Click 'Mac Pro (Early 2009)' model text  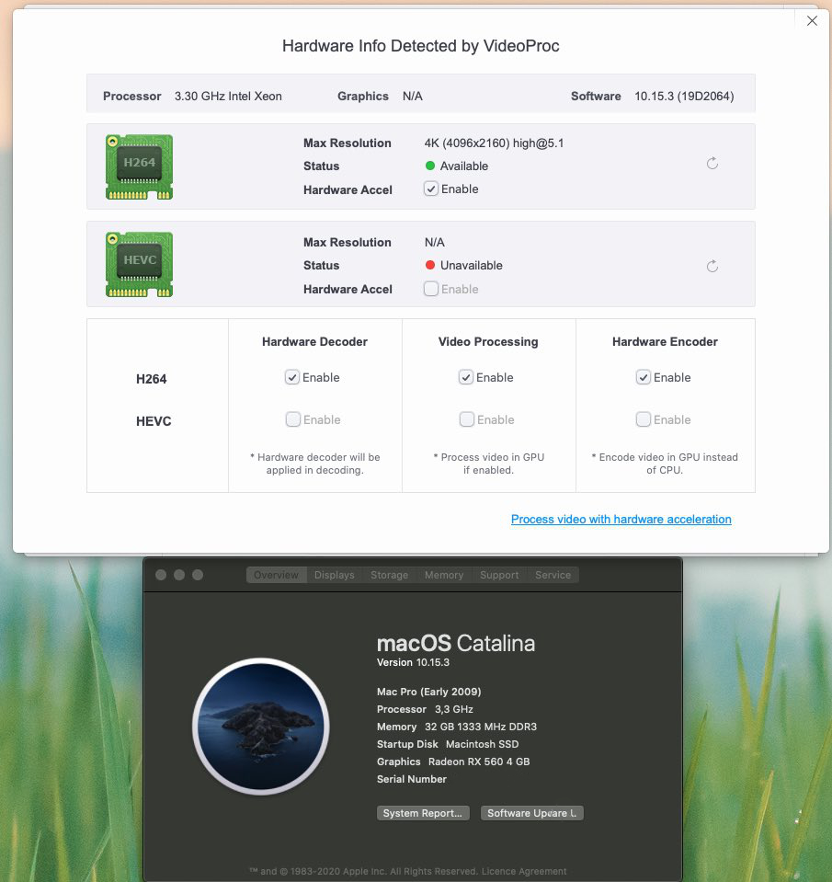[429, 692]
